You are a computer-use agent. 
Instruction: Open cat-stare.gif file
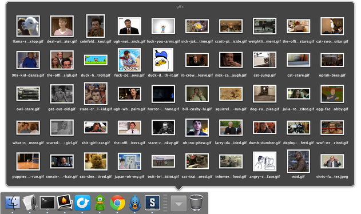pyautogui.click(x=299, y=60)
